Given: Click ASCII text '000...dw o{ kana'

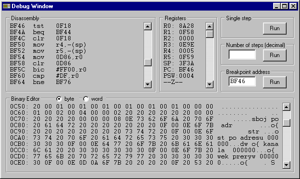Looking at the screenshot, I should point(248,144).
